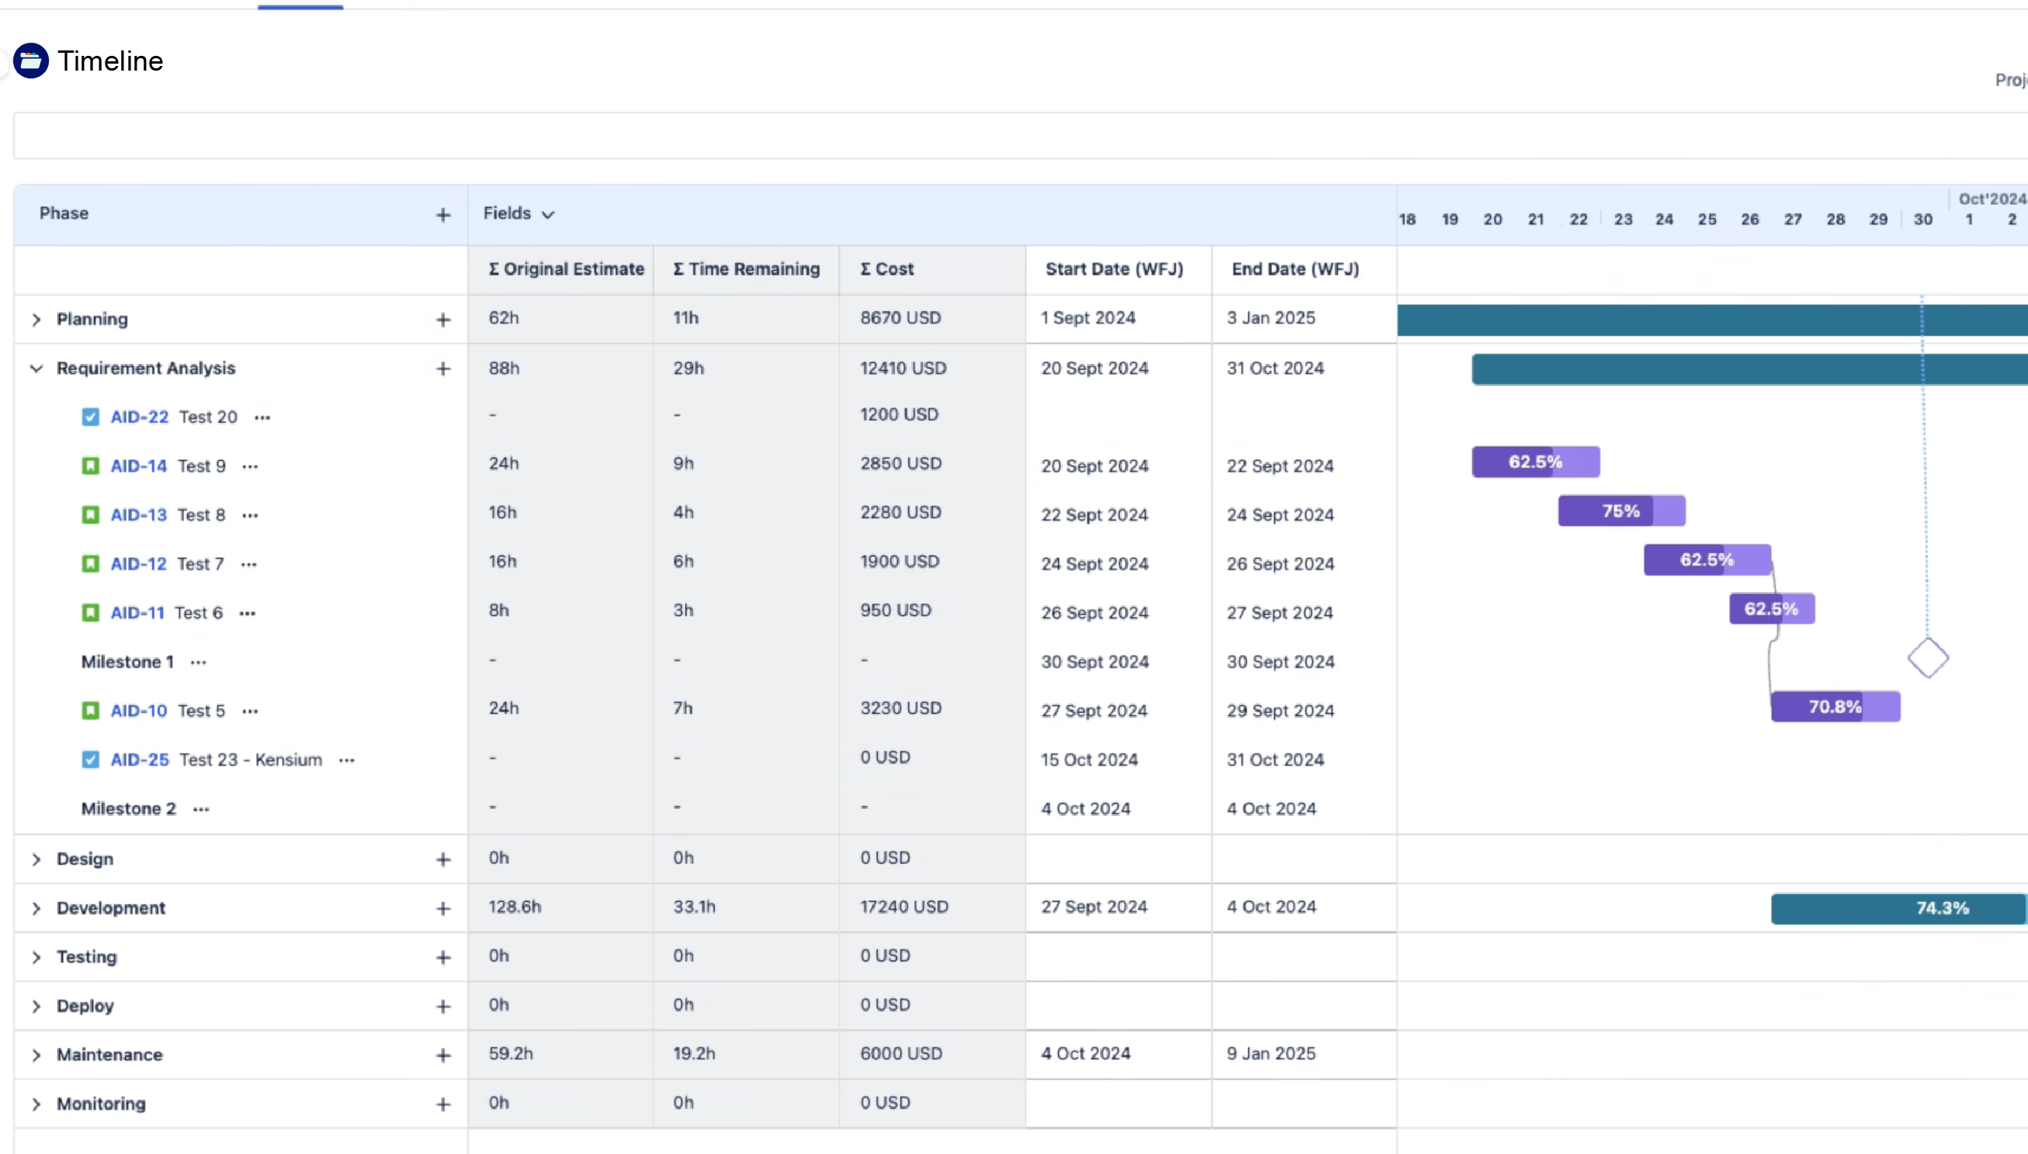Viewport: 2028px width, 1154px height.
Task: Click the Start Date (WFJ) column header
Action: click(x=1114, y=269)
